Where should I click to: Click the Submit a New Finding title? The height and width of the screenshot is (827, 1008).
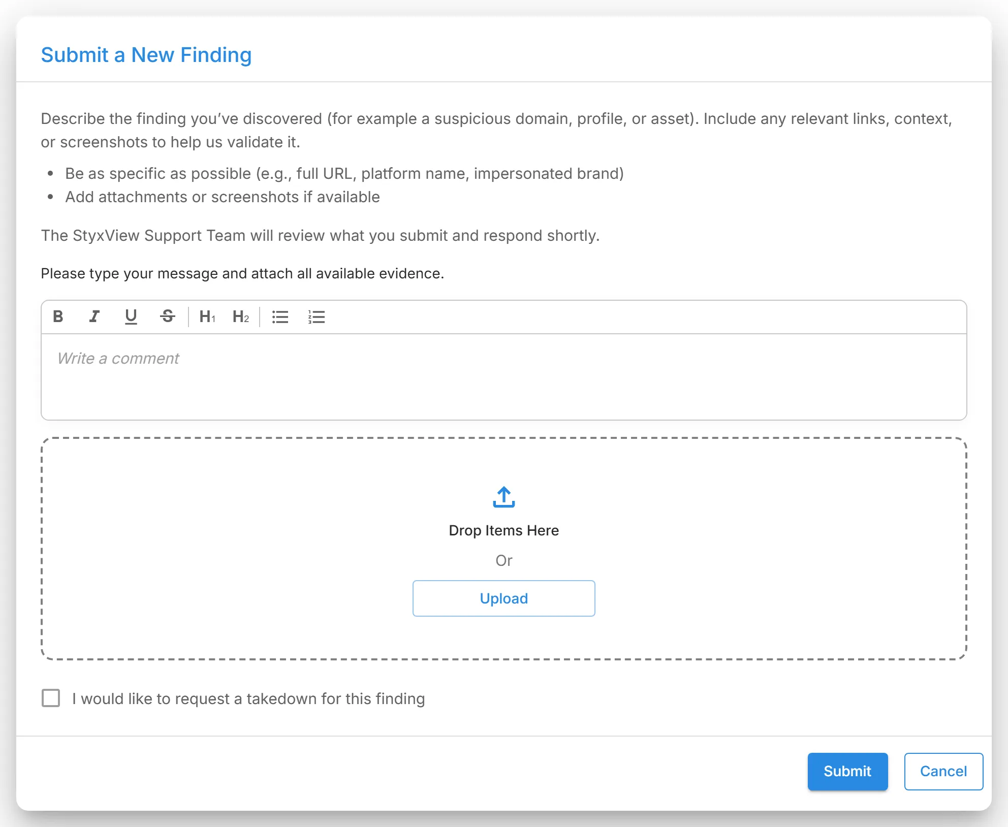(146, 55)
